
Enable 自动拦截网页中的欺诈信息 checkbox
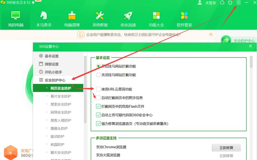(98, 98)
